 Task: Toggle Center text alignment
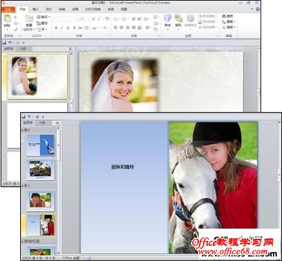(x=122, y=28)
